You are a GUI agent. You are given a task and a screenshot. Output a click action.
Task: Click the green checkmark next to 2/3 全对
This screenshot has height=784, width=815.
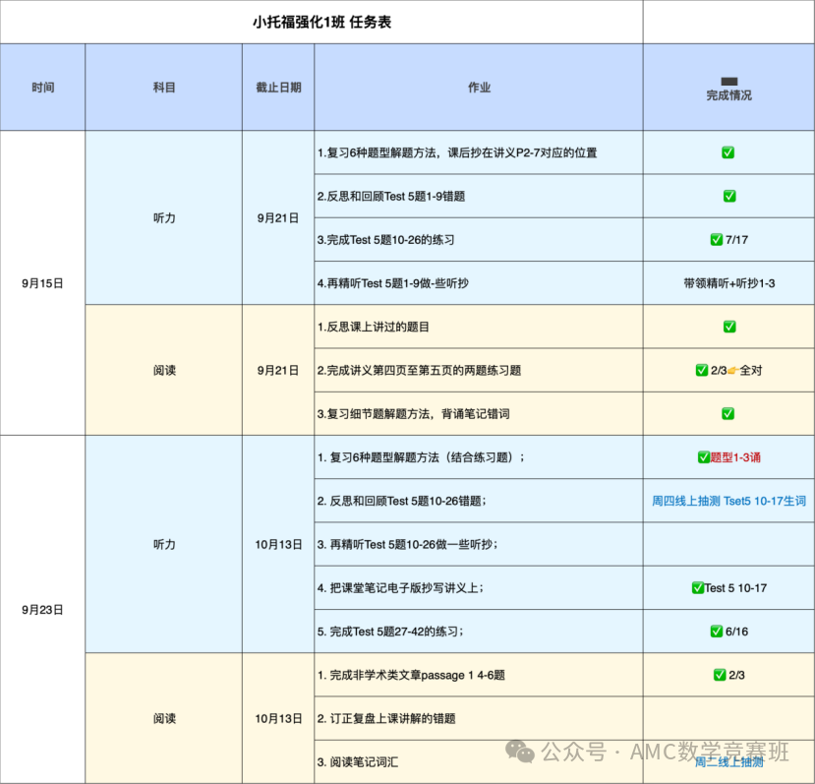tap(702, 370)
